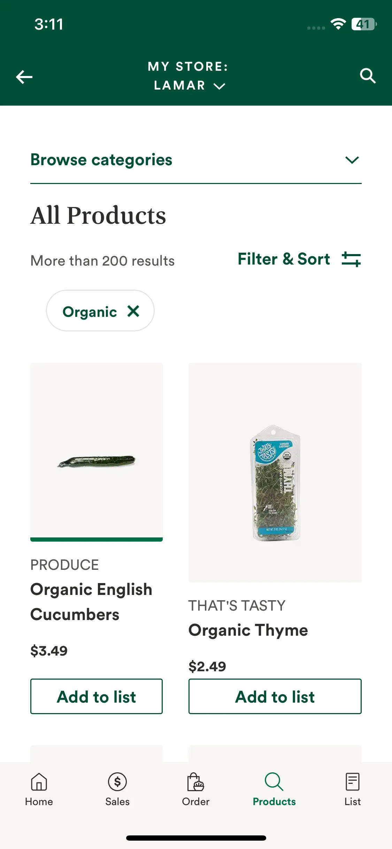Open search with the magnifier icon

368,76
